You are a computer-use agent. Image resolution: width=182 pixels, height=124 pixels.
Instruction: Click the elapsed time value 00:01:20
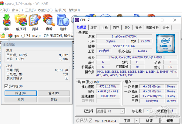[61, 70]
